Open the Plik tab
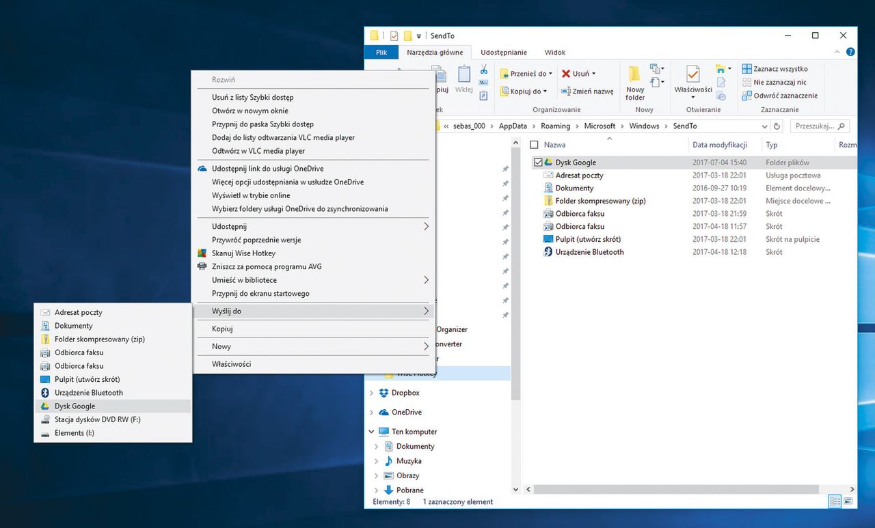Viewport: 875px width, 528px height. point(381,53)
